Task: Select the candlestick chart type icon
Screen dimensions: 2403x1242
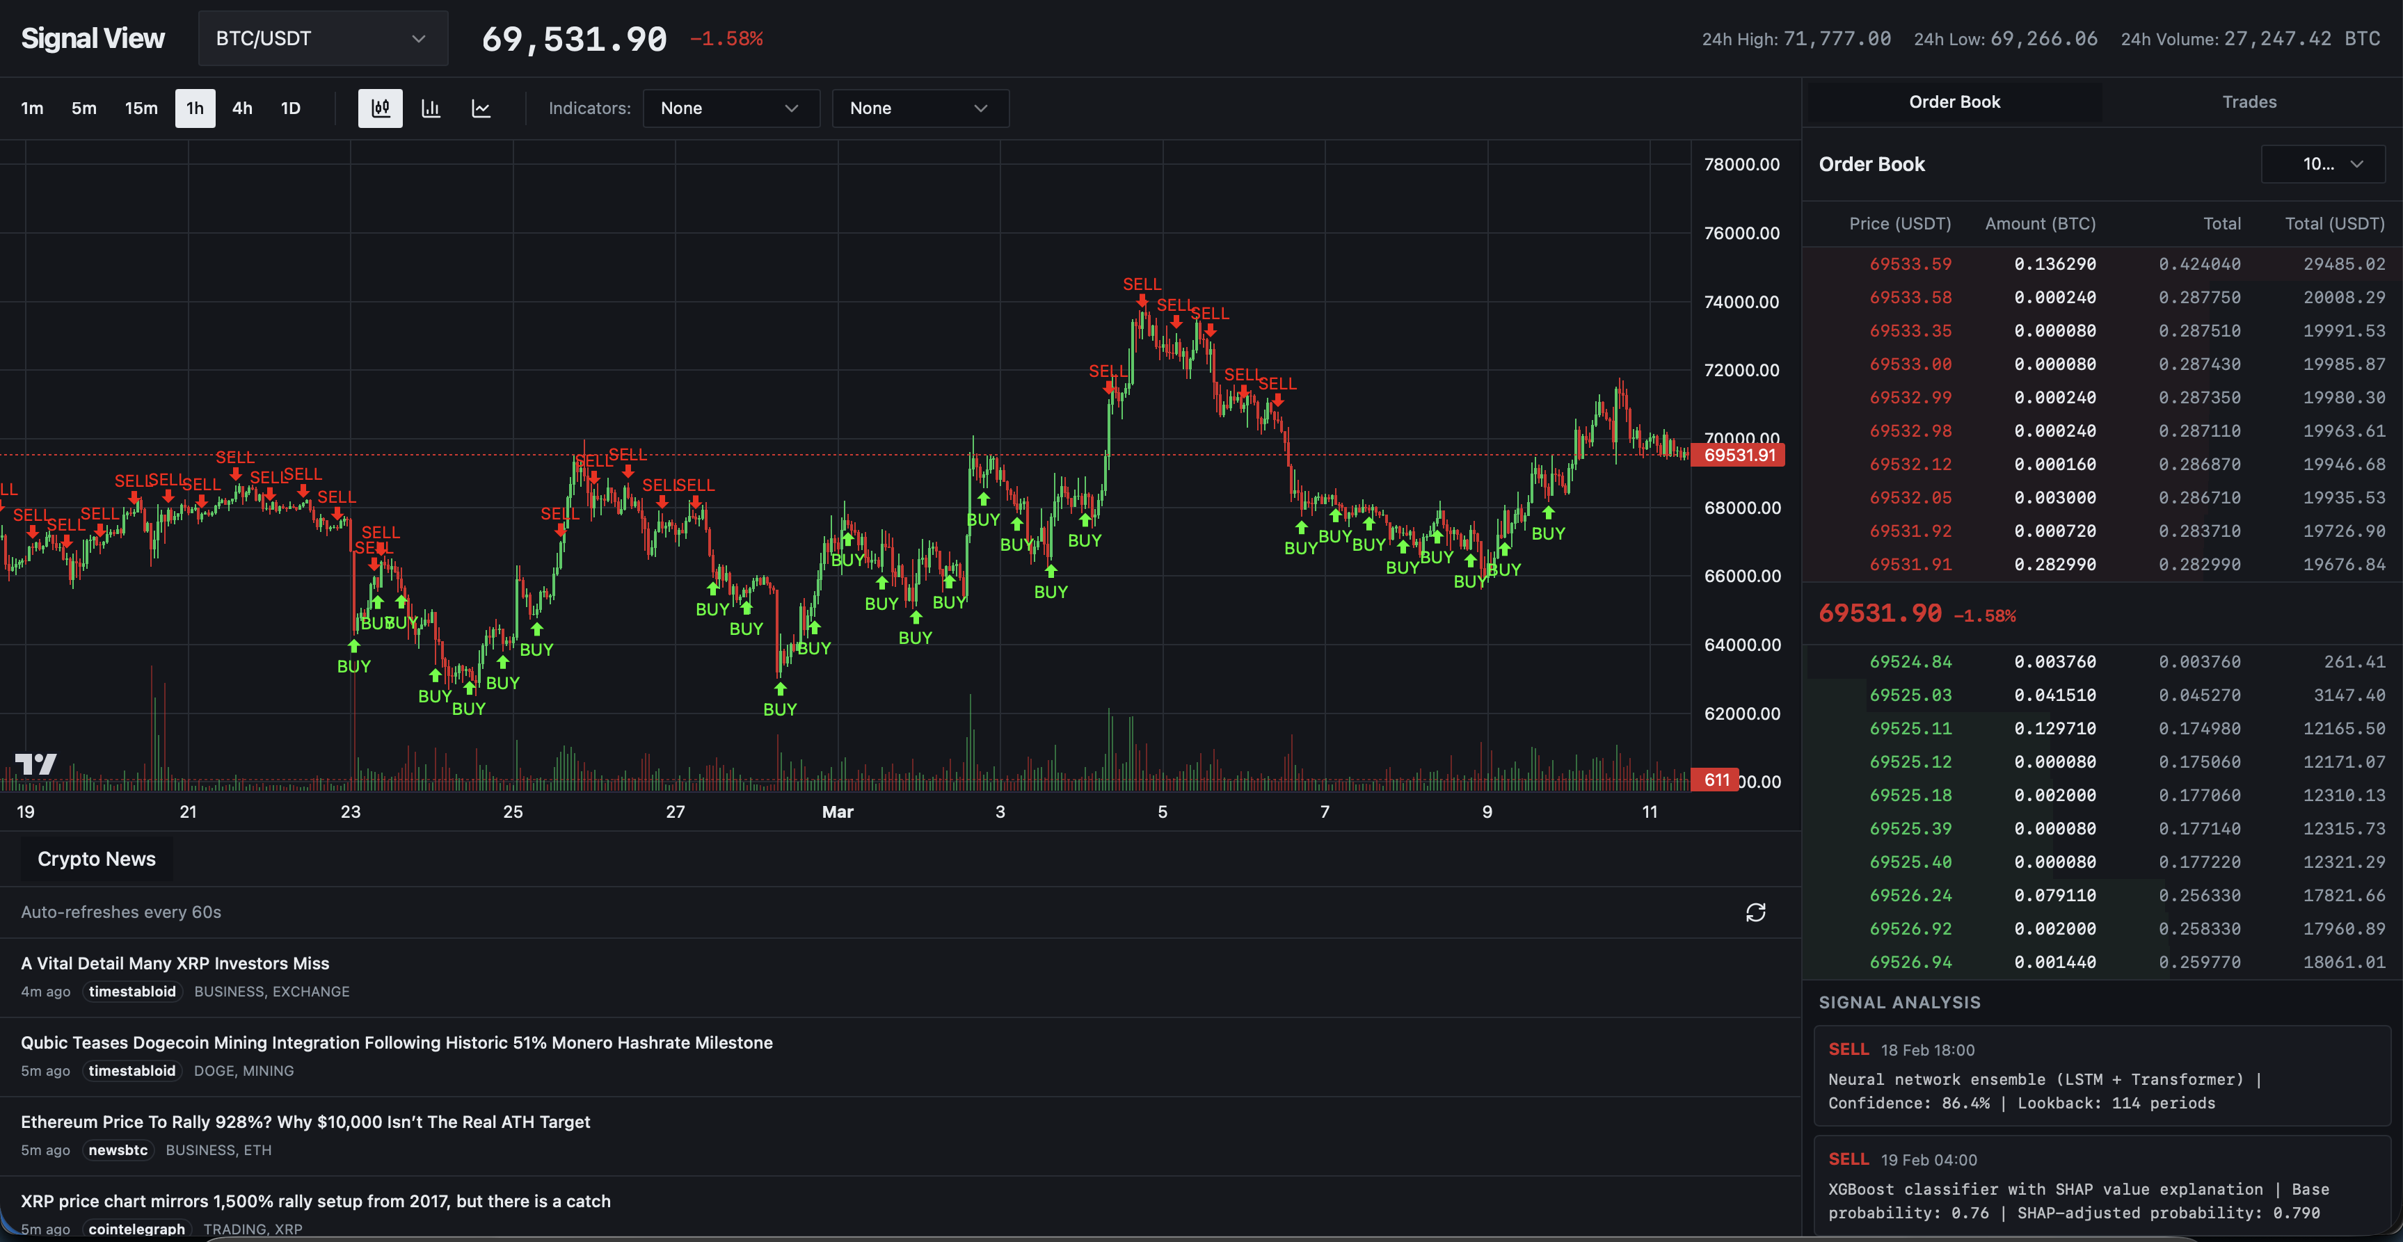Action: [381, 108]
